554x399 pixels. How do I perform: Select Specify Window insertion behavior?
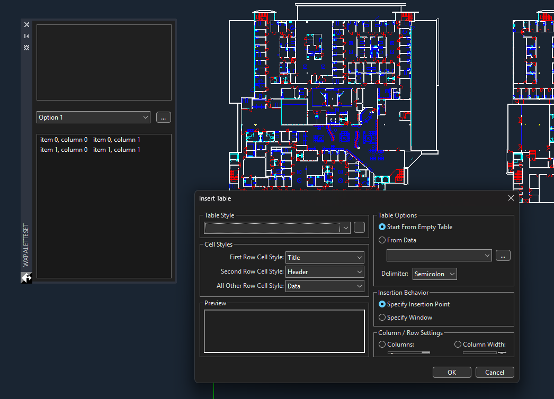(382, 318)
